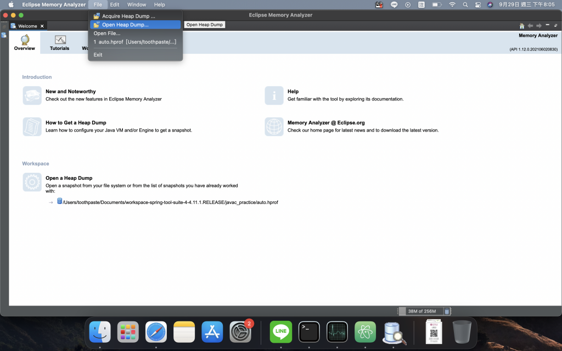Activate Siri from the menu bar
This screenshot has width=562, height=351.
pyautogui.click(x=490, y=4)
